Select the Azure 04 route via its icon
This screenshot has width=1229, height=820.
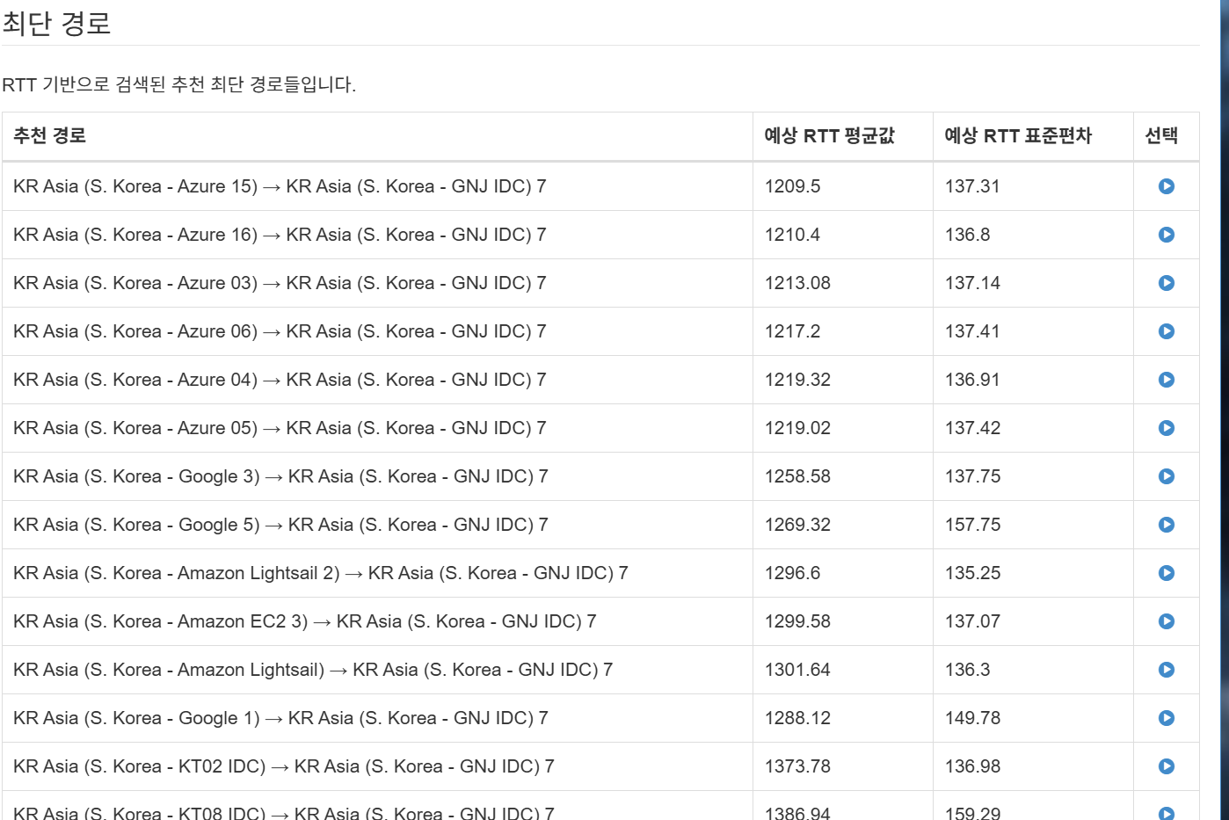[x=1166, y=380]
